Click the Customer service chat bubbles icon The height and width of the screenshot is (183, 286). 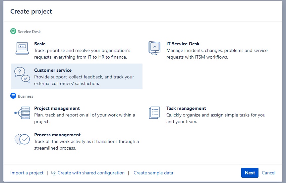pos(22,75)
